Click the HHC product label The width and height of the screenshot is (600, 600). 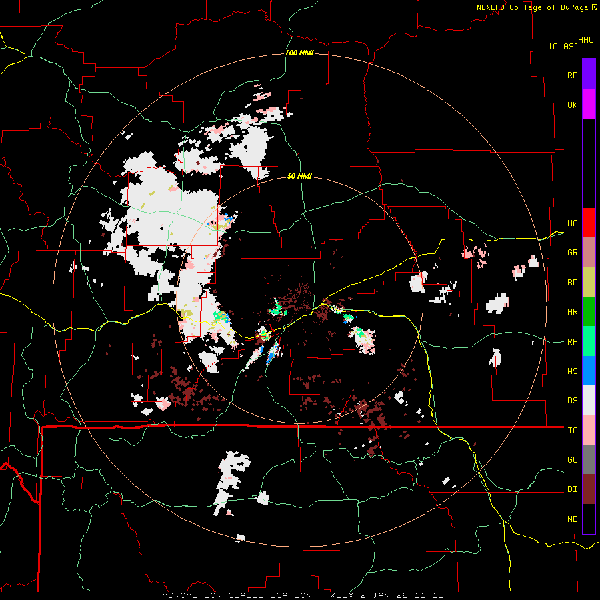[586, 40]
